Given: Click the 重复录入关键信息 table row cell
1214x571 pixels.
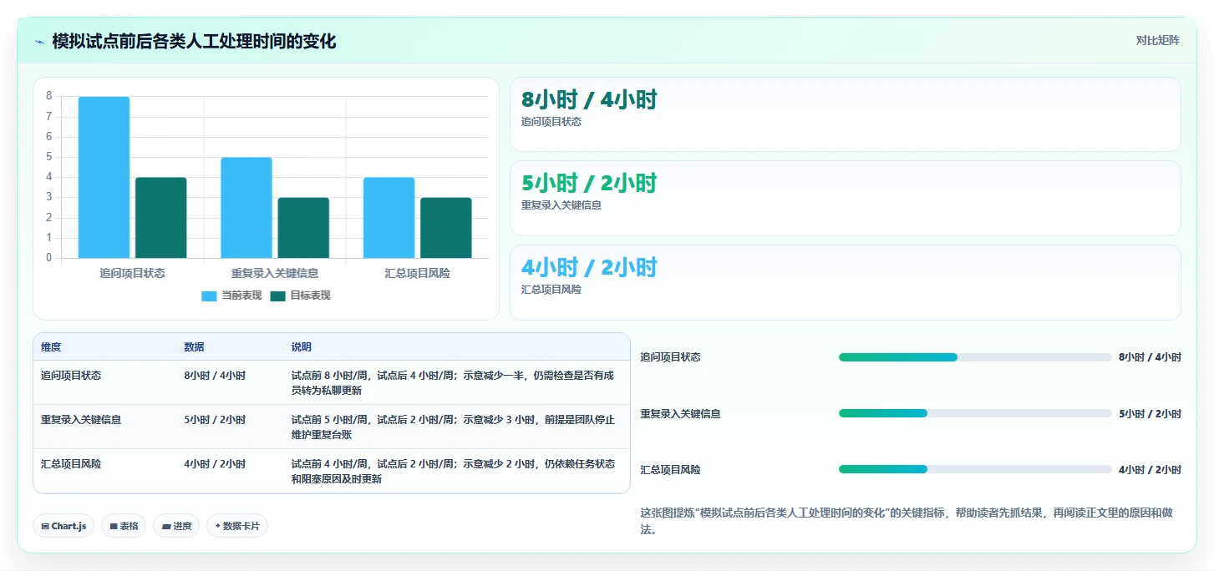Looking at the screenshot, I should (81, 420).
